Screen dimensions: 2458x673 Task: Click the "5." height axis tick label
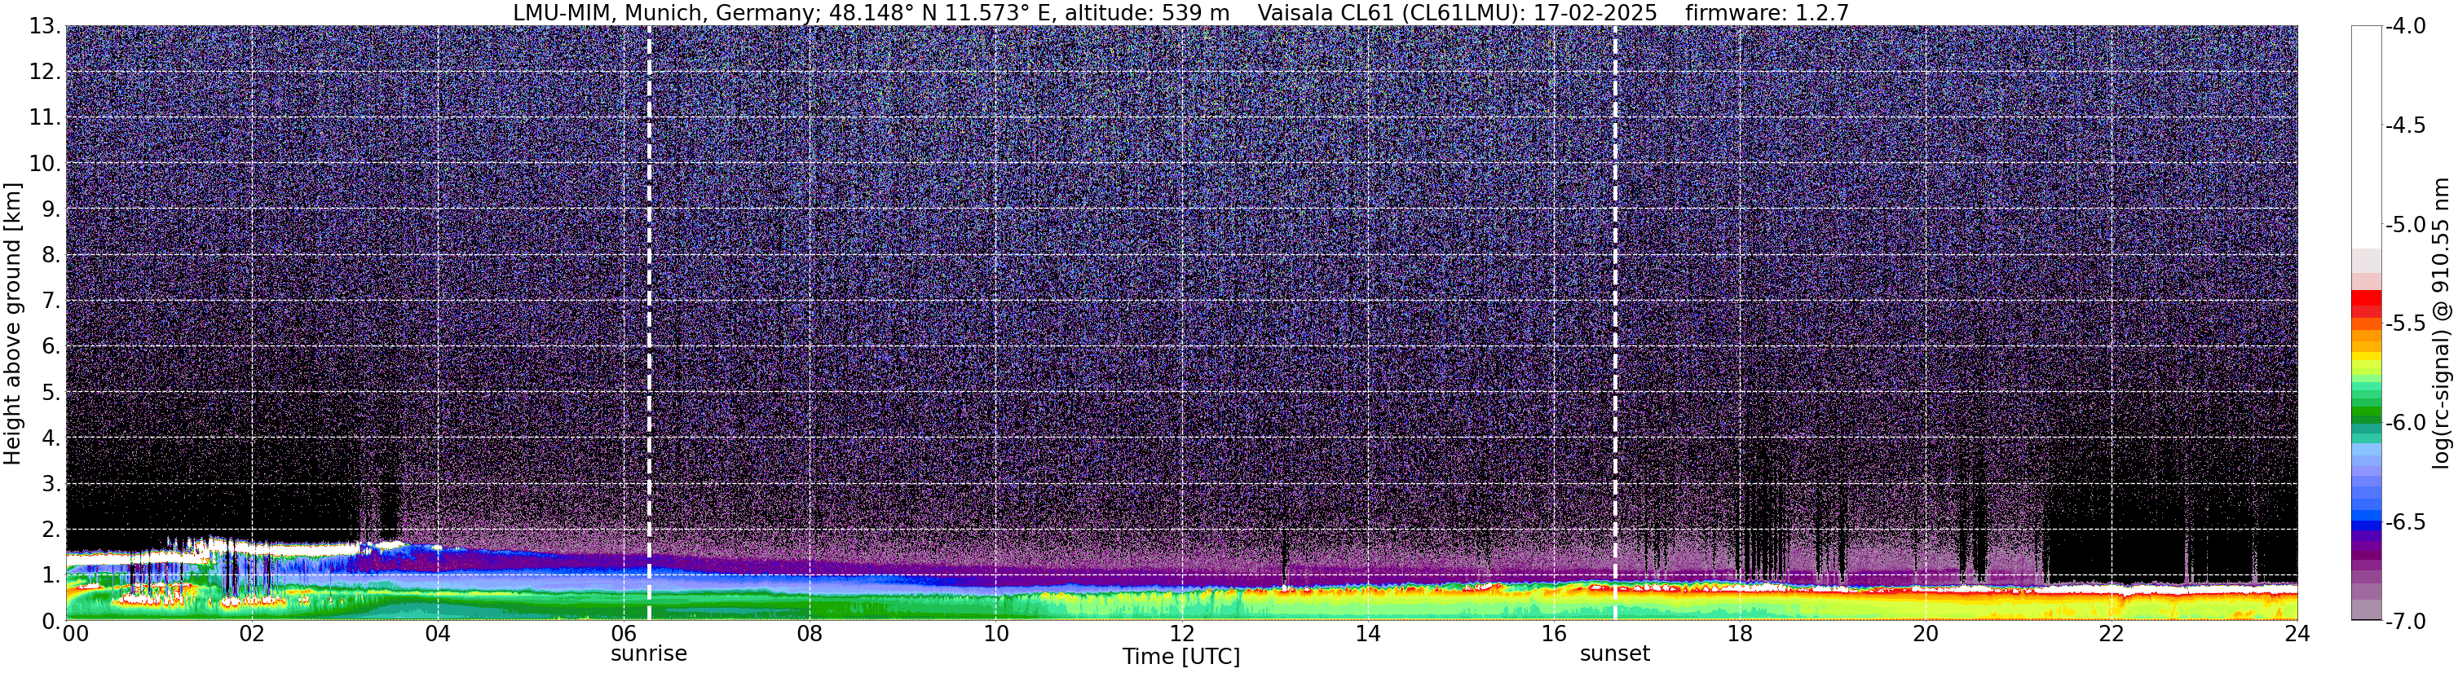(x=51, y=393)
